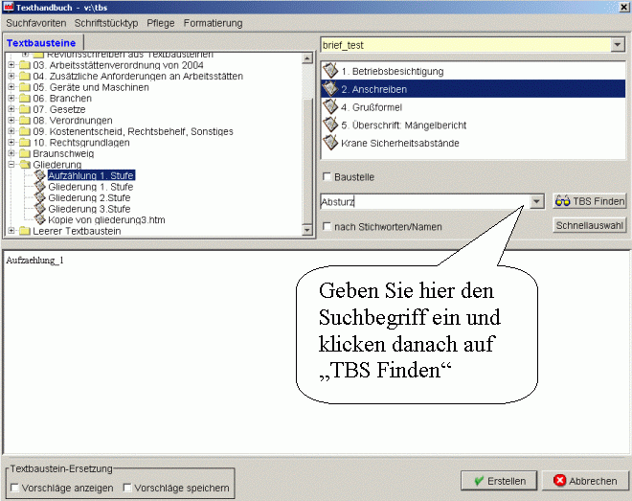Click the tree's vertical scrollbar thumb
The height and width of the screenshot is (501, 632).
click(x=307, y=161)
